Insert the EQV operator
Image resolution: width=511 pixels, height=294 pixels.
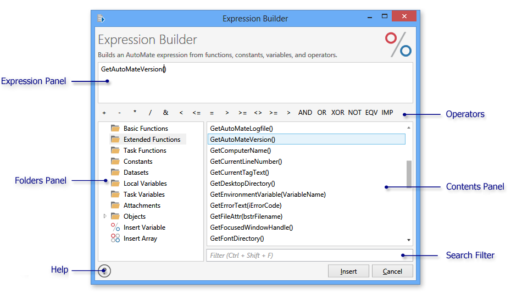(371, 113)
